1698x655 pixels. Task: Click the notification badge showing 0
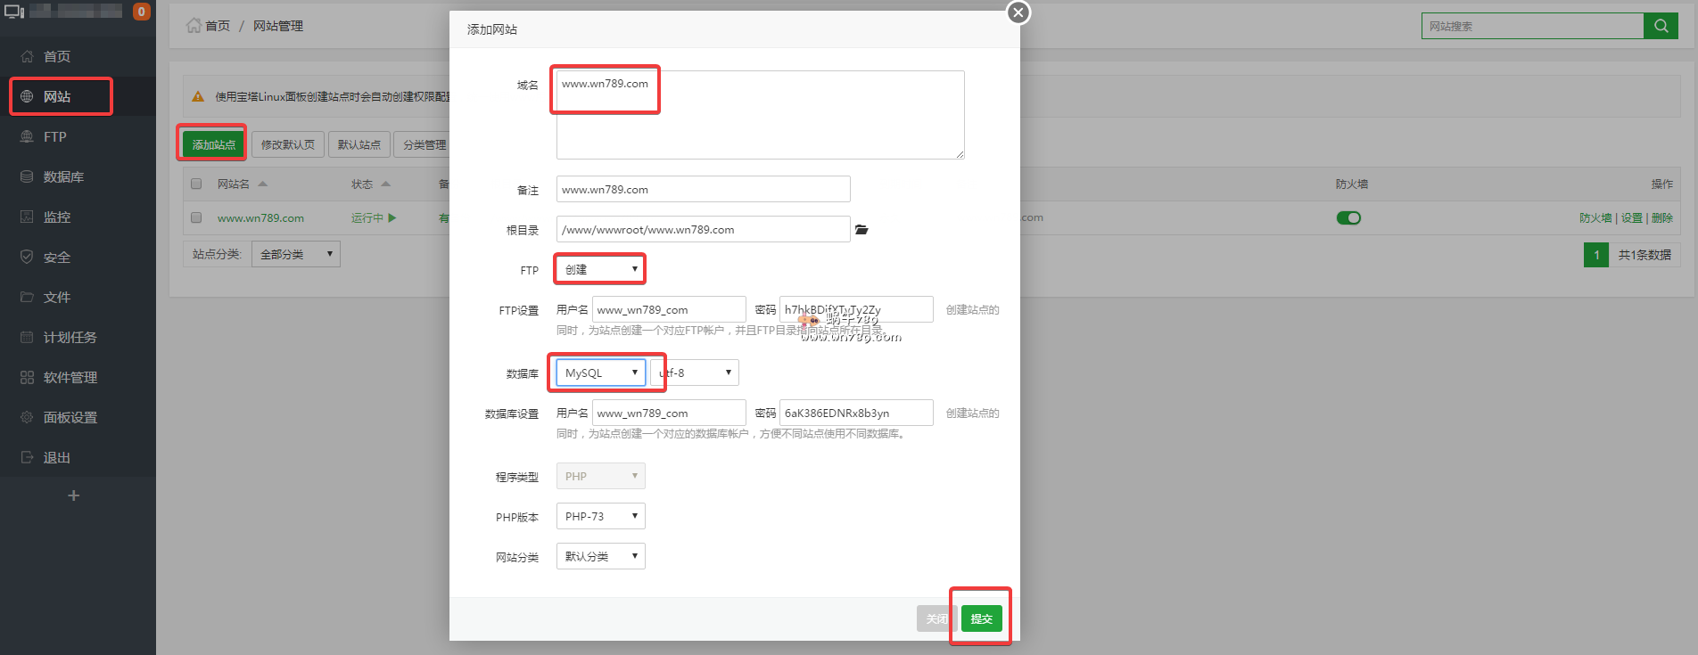tap(141, 12)
